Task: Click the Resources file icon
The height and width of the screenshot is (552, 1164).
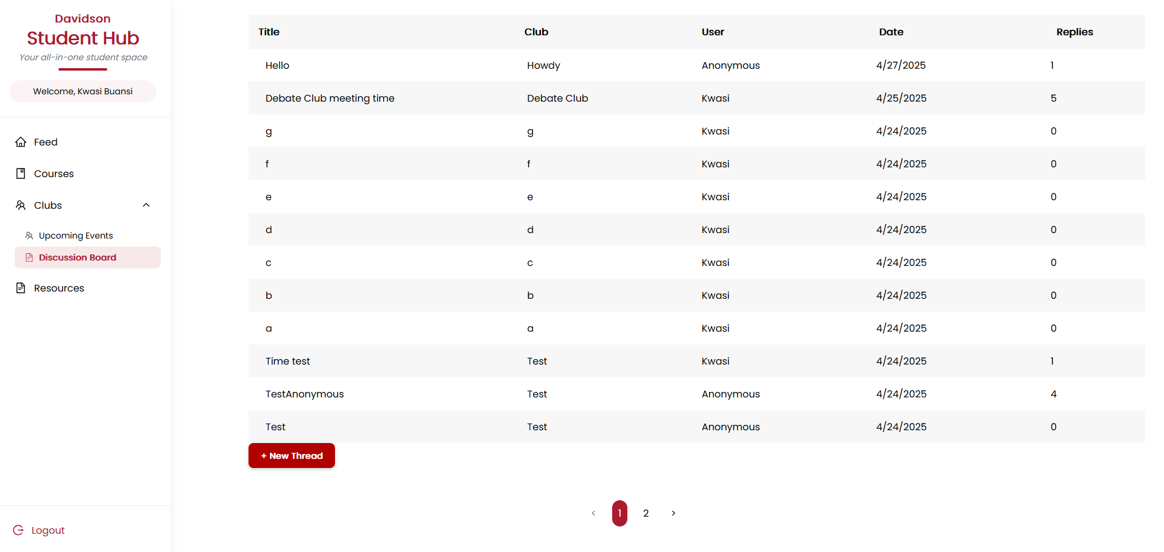Action: pos(21,288)
